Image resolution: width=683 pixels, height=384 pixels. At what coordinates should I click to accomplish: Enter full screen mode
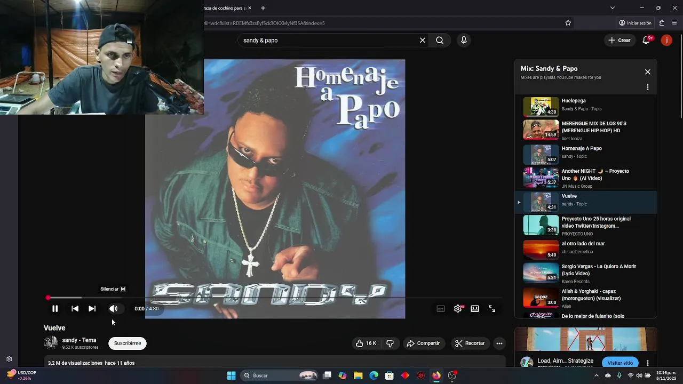click(x=492, y=309)
